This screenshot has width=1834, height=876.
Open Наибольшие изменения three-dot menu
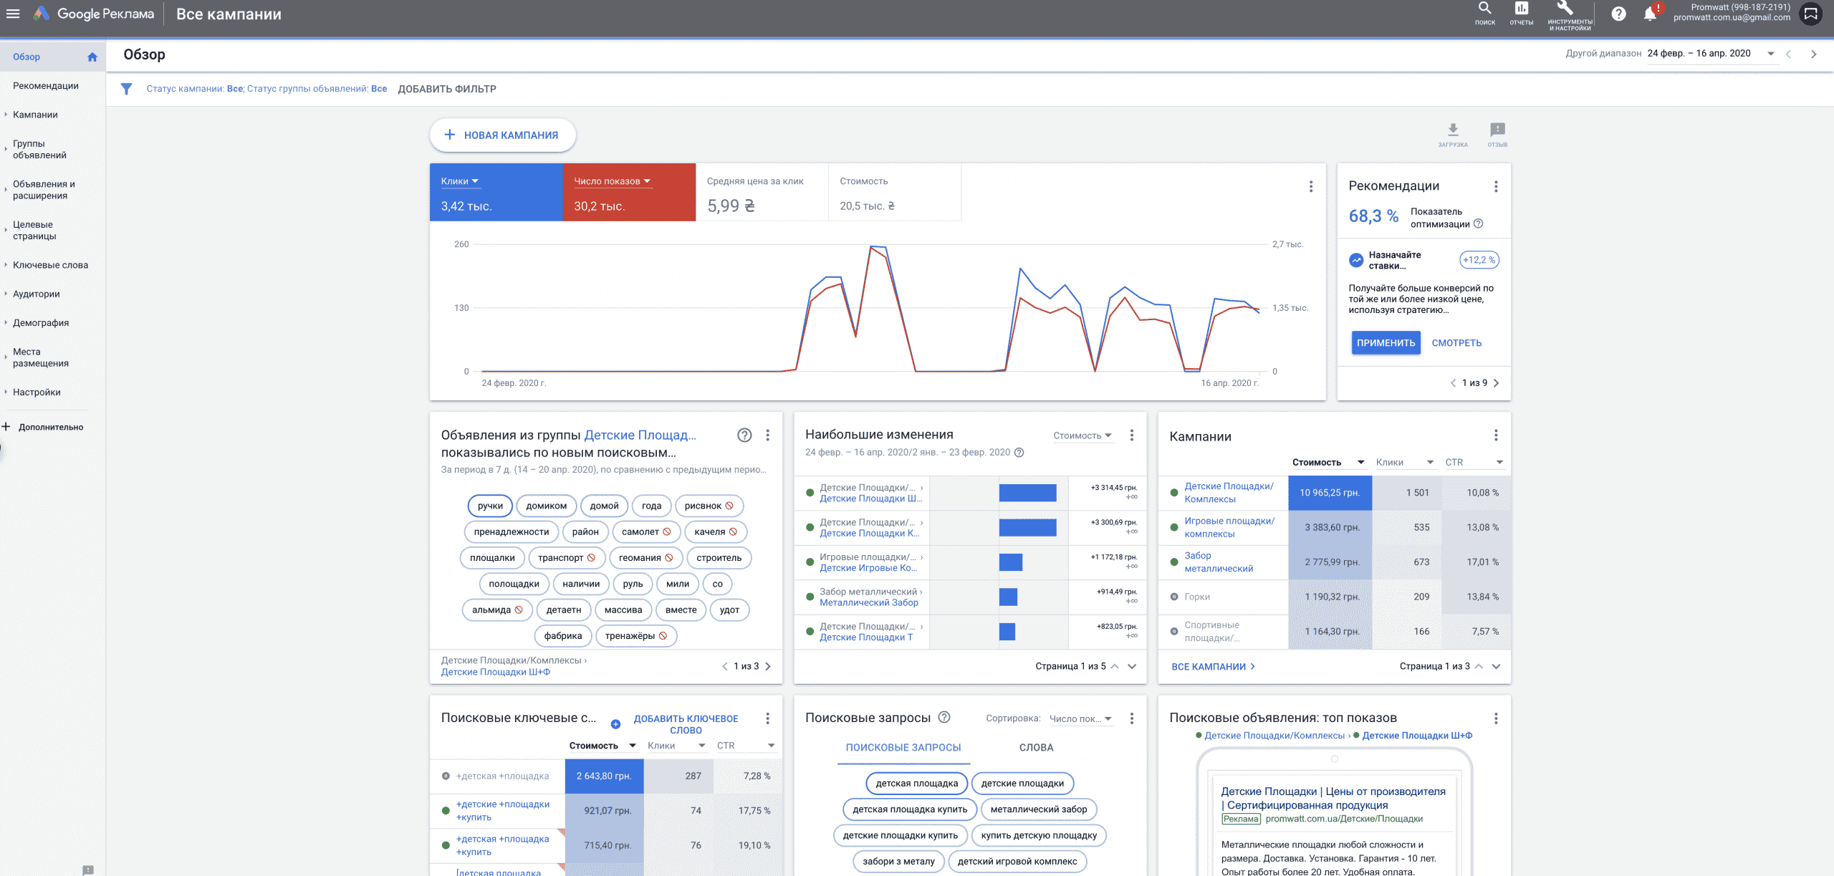[1132, 435]
